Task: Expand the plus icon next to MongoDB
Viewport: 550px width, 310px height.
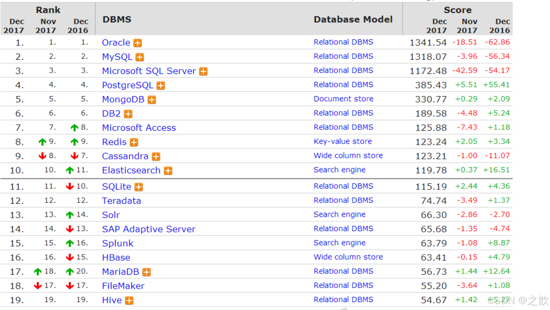Action: tap(152, 100)
